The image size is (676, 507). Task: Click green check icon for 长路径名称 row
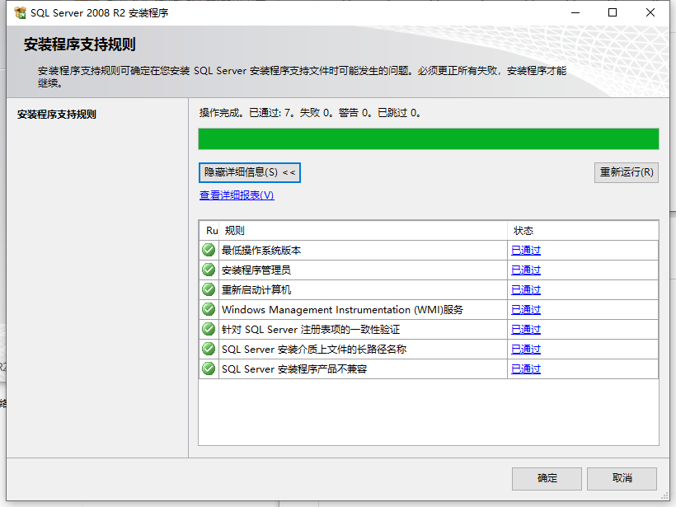(x=209, y=350)
